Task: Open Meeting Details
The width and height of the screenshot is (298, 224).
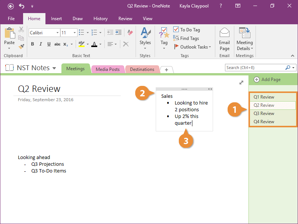Action: point(245,38)
